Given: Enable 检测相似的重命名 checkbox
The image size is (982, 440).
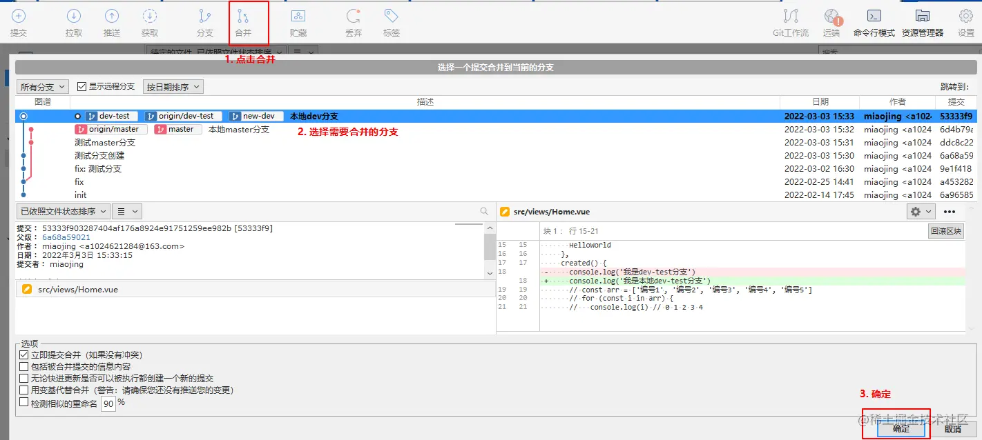Looking at the screenshot, I should 24,402.
